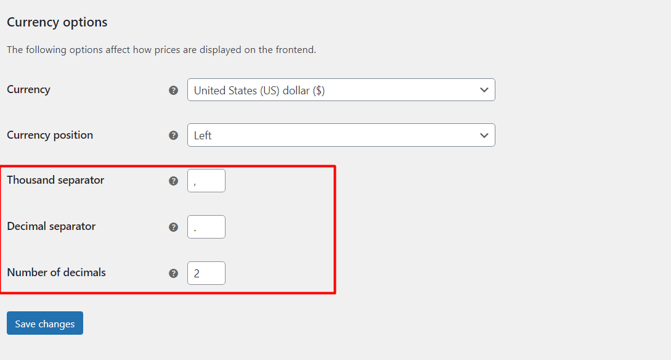Click the Number of decimals label text
This screenshot has height=360, width=671.
click(x=57, y=272)
